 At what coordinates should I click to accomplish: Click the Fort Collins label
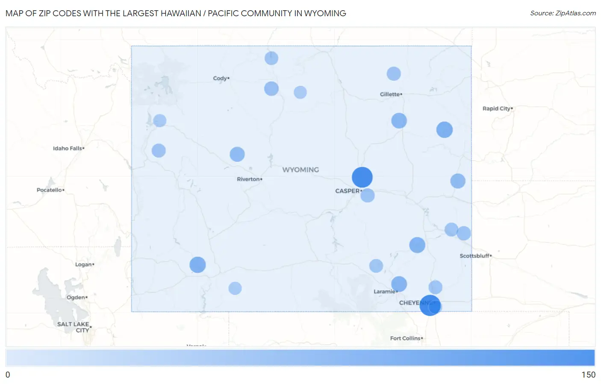point(406,338)
